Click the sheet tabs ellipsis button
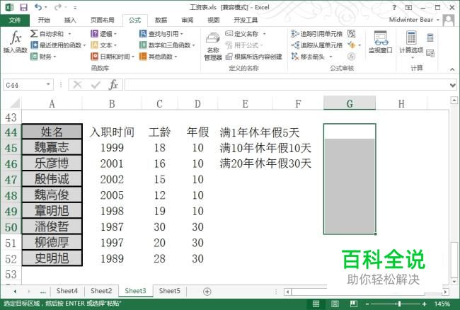The width and height of the screenshot is (460, 310). pyautogui.click(x=43, y=292)
